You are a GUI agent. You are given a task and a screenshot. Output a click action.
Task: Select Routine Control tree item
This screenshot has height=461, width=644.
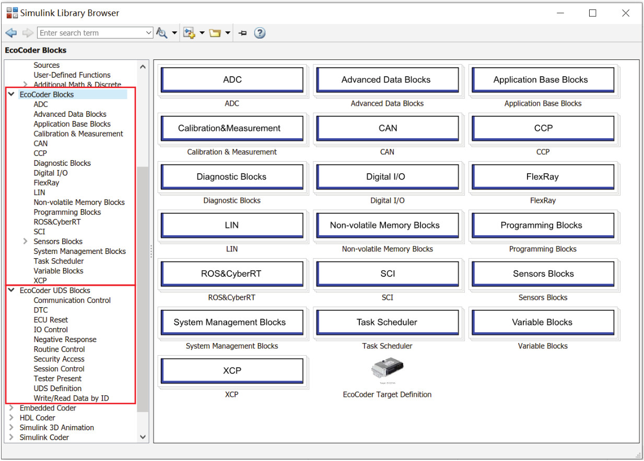[59, 349]
